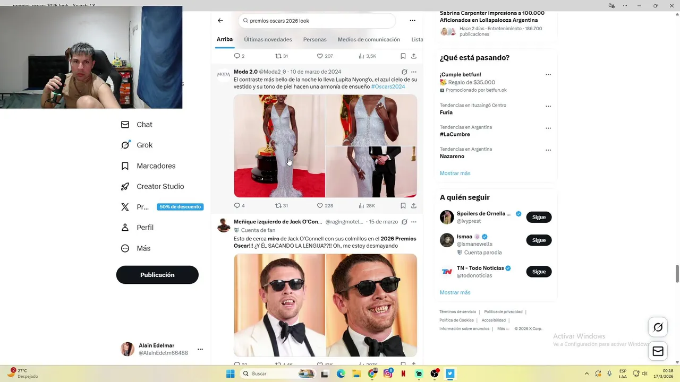Switch to the Personas tab

314,39
